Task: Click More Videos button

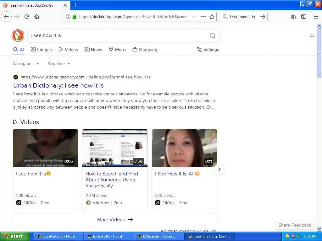Action: tap(115, 219)
